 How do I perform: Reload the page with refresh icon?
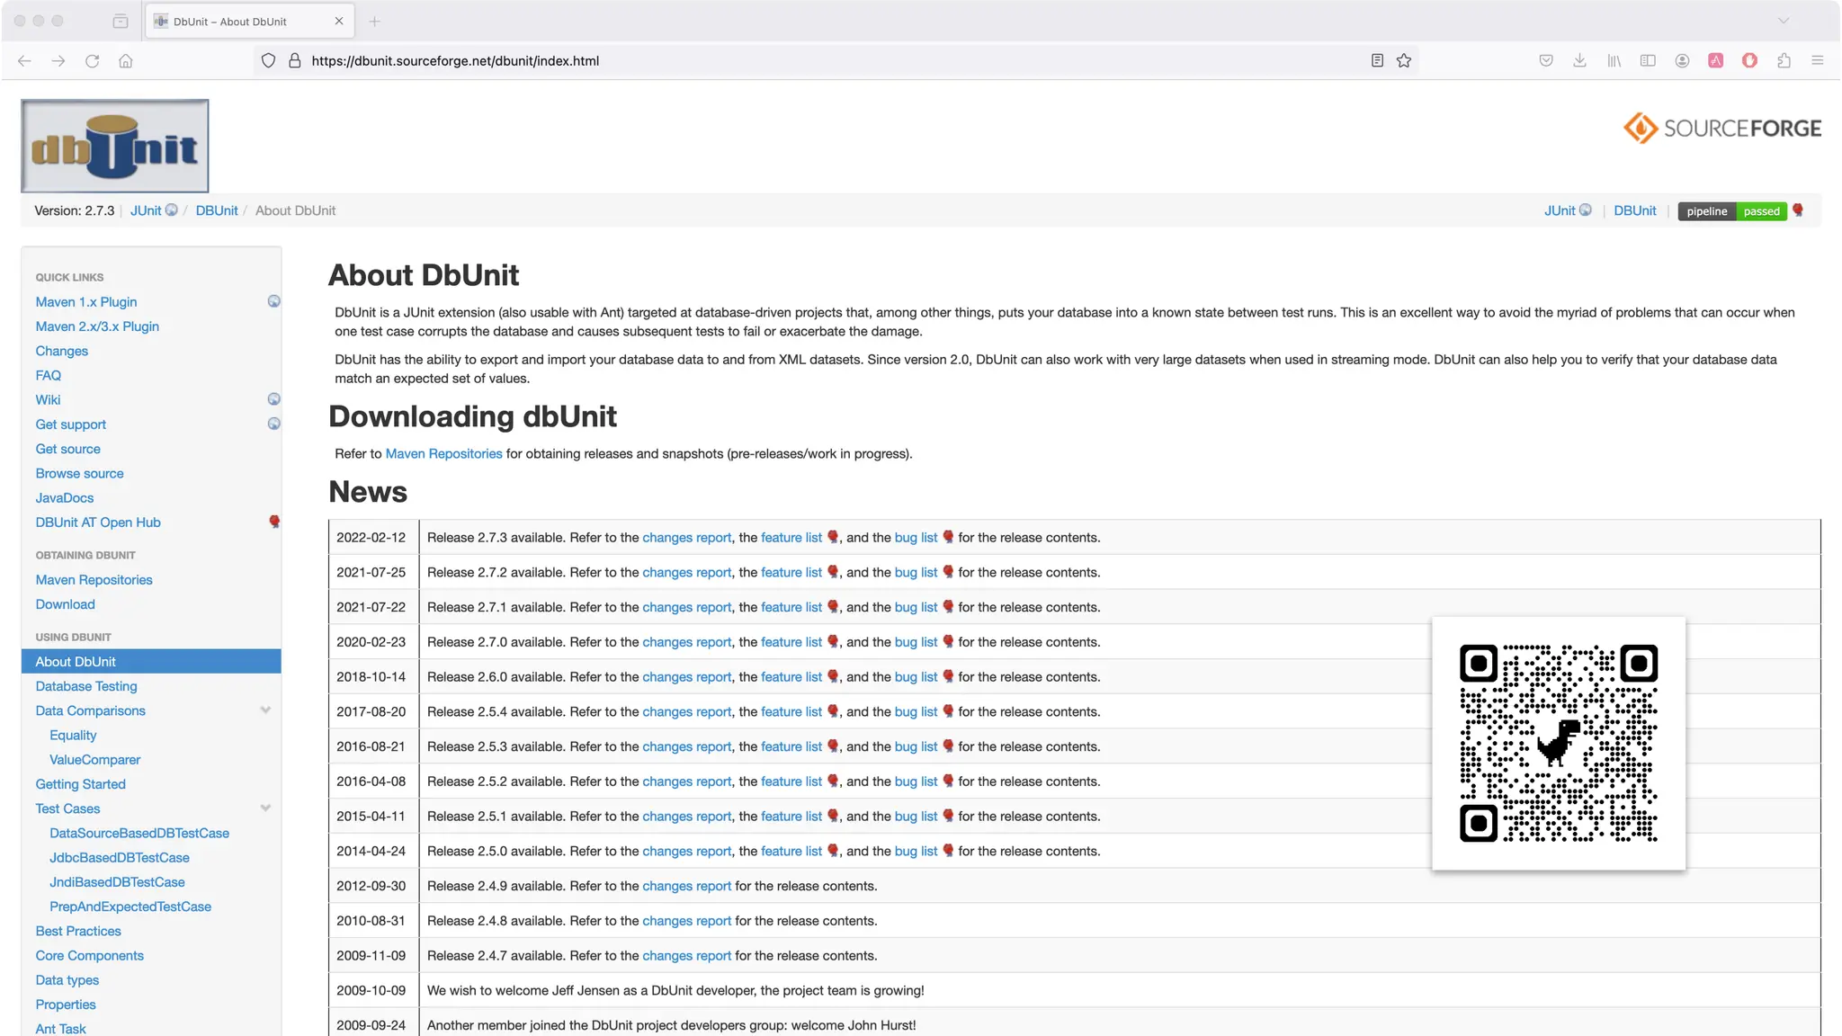point(92,60)
